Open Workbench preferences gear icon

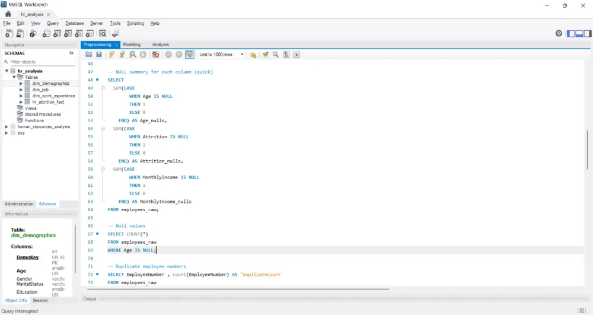(559, 34)
